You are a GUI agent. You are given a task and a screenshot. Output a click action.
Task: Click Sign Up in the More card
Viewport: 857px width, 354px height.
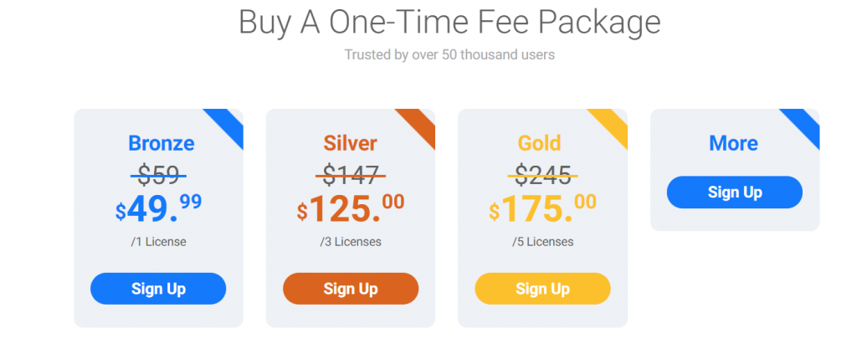(735, 192)
